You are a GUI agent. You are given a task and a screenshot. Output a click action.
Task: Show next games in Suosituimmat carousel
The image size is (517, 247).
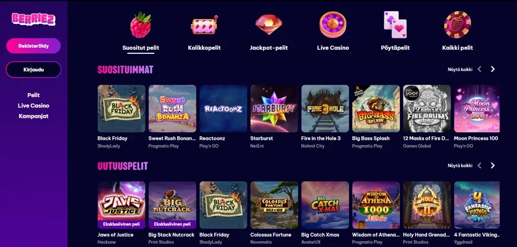(x=493, y=69)
